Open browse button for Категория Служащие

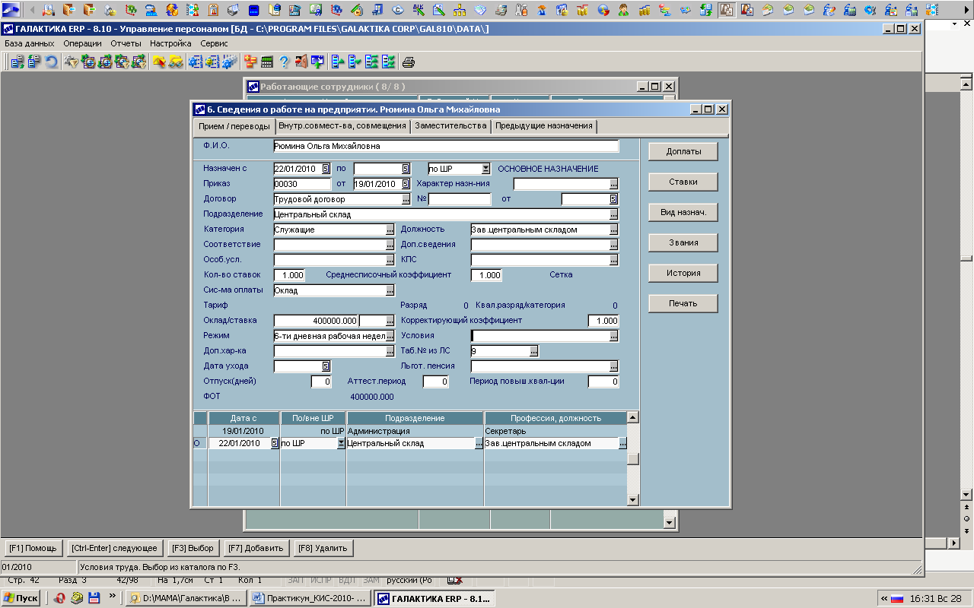point(390,230)
